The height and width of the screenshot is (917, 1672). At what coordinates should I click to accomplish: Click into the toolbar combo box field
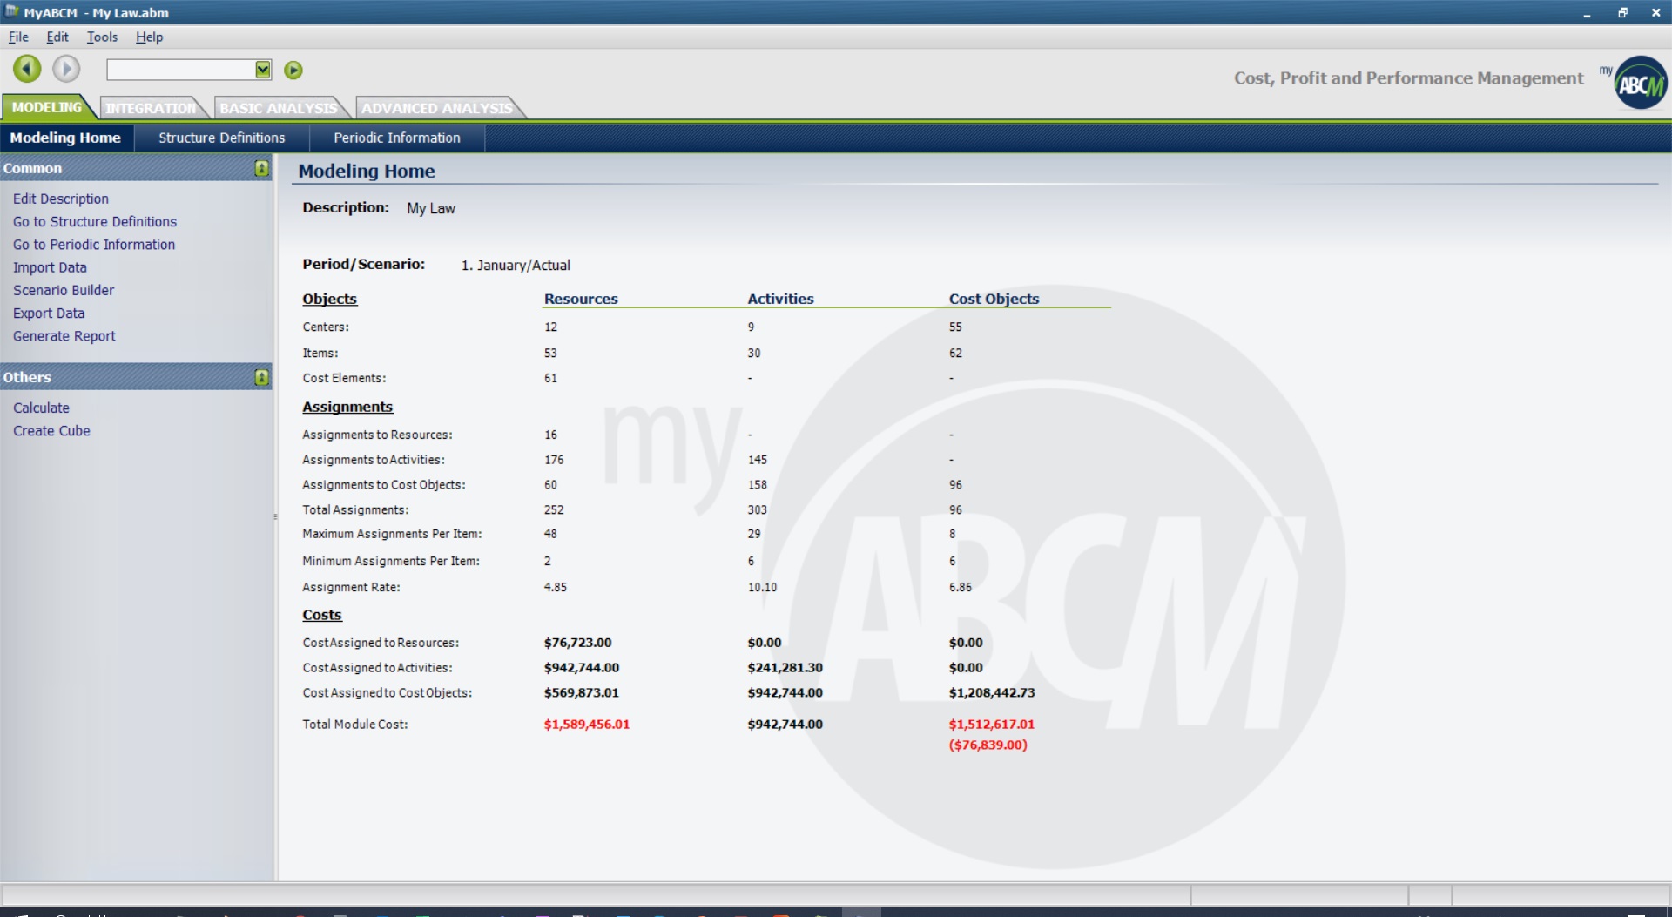[x=180, y=70]
